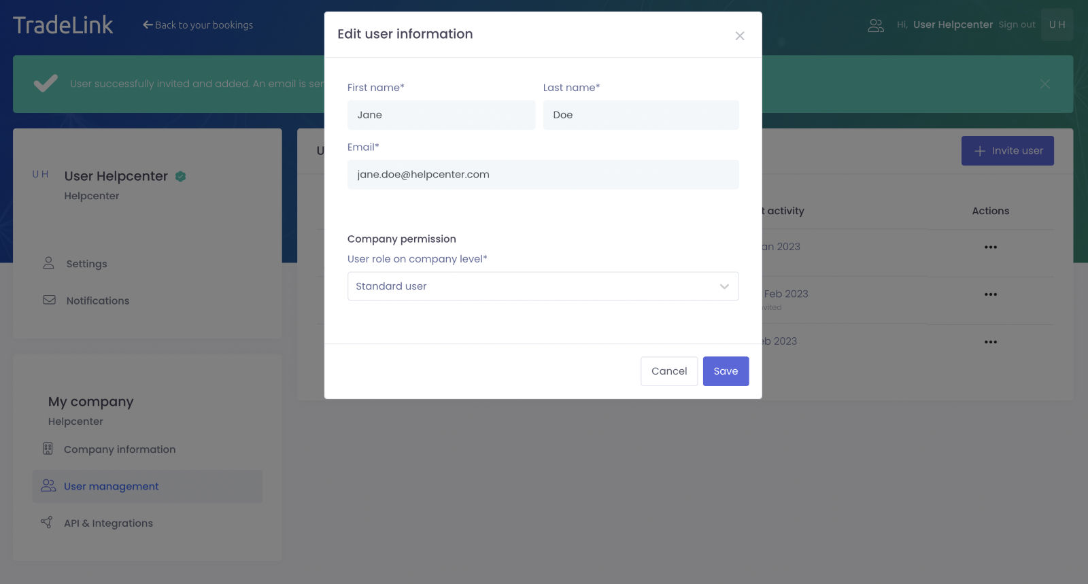Viewport: 1088px width, 584px height.
Task: Click Back to your bookings link
Action: (198, 25)
